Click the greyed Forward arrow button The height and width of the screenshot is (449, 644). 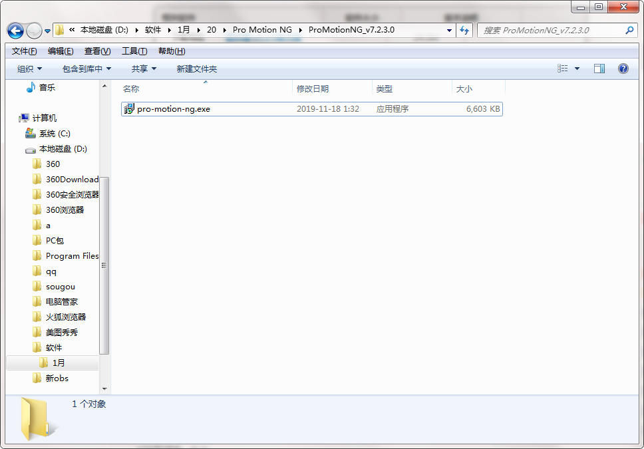click(x=34, y=31)
